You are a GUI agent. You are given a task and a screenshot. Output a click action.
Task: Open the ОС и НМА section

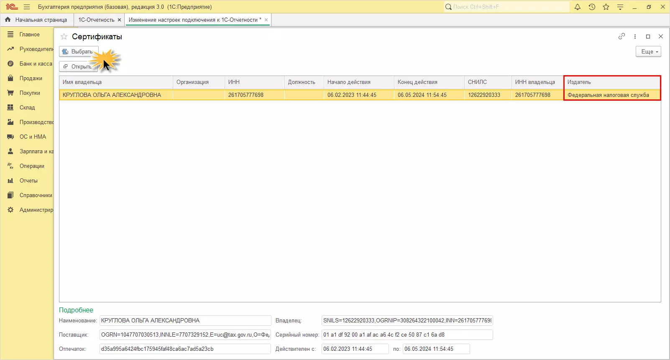point(27,137)
